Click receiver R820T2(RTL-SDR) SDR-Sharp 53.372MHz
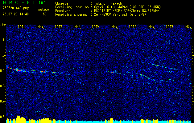194x123 pixels. click(126, 11)
